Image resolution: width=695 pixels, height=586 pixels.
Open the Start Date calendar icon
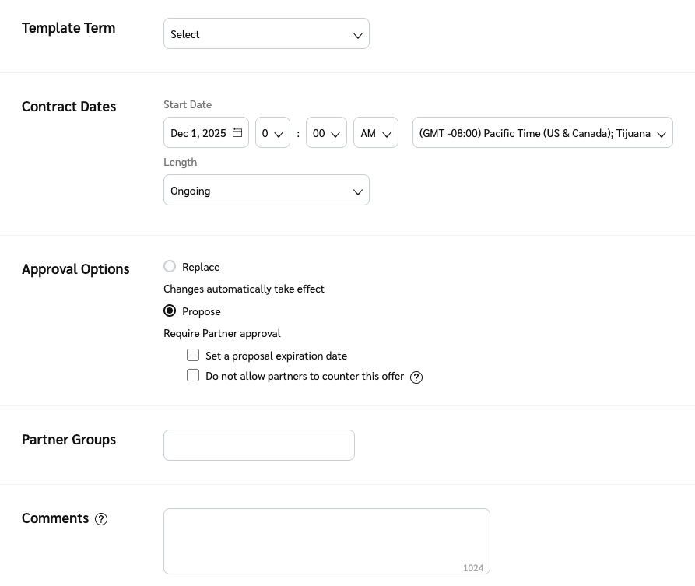tap(237, 133)
